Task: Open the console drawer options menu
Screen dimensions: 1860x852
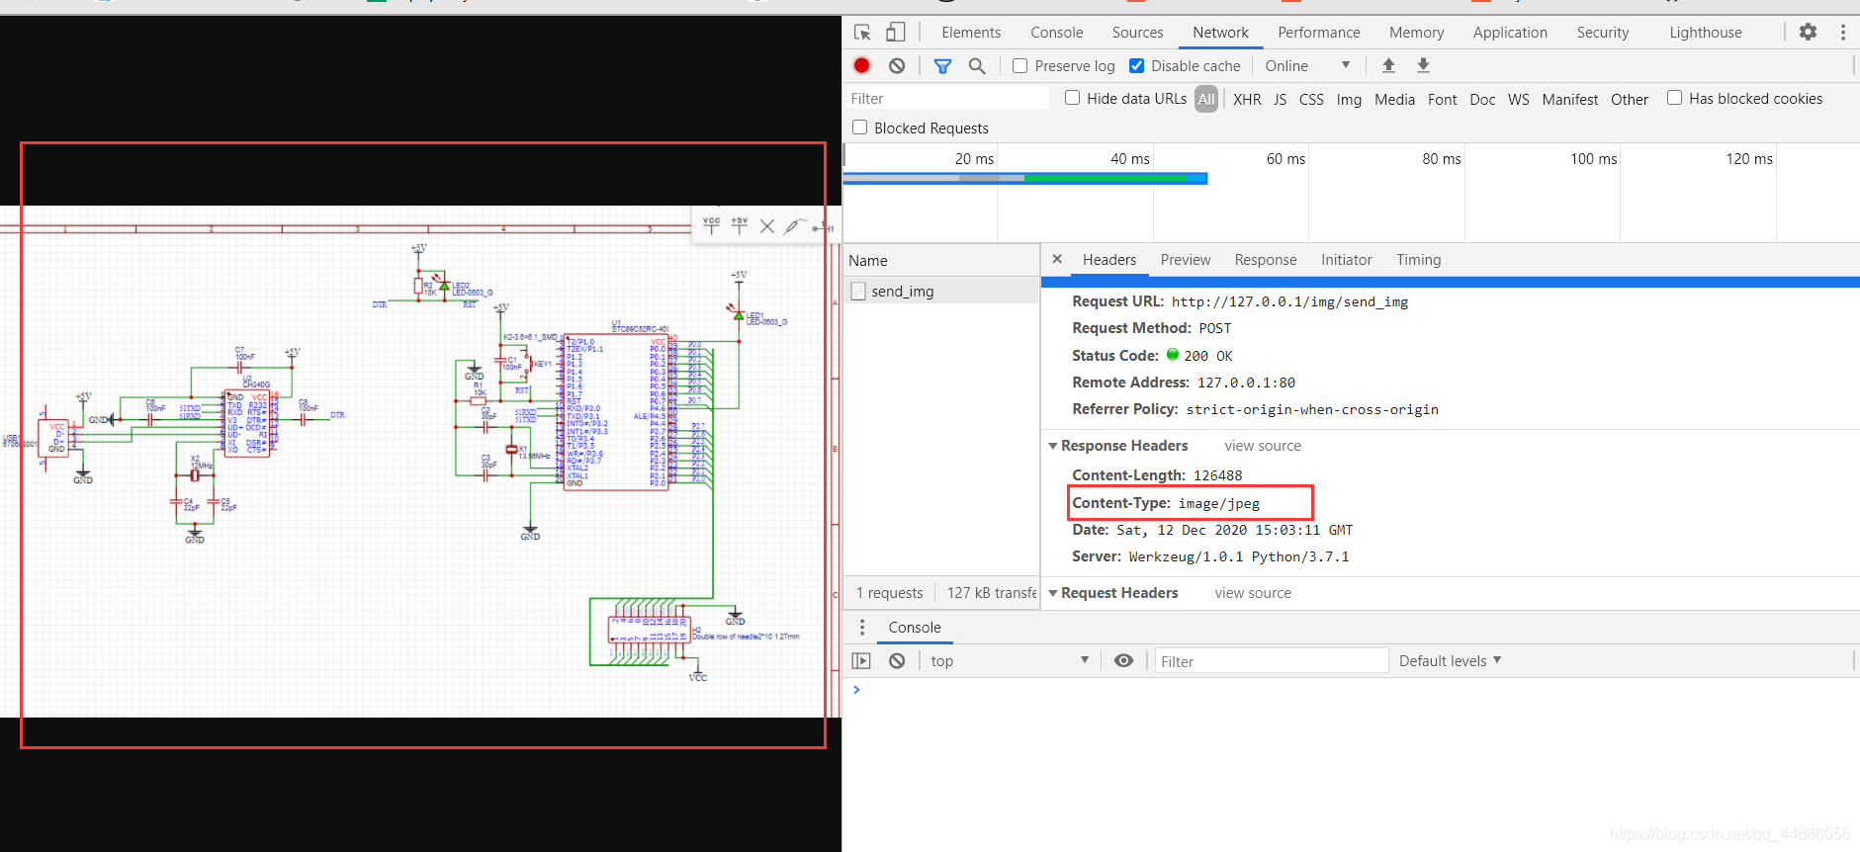Action: pos(862,627)
